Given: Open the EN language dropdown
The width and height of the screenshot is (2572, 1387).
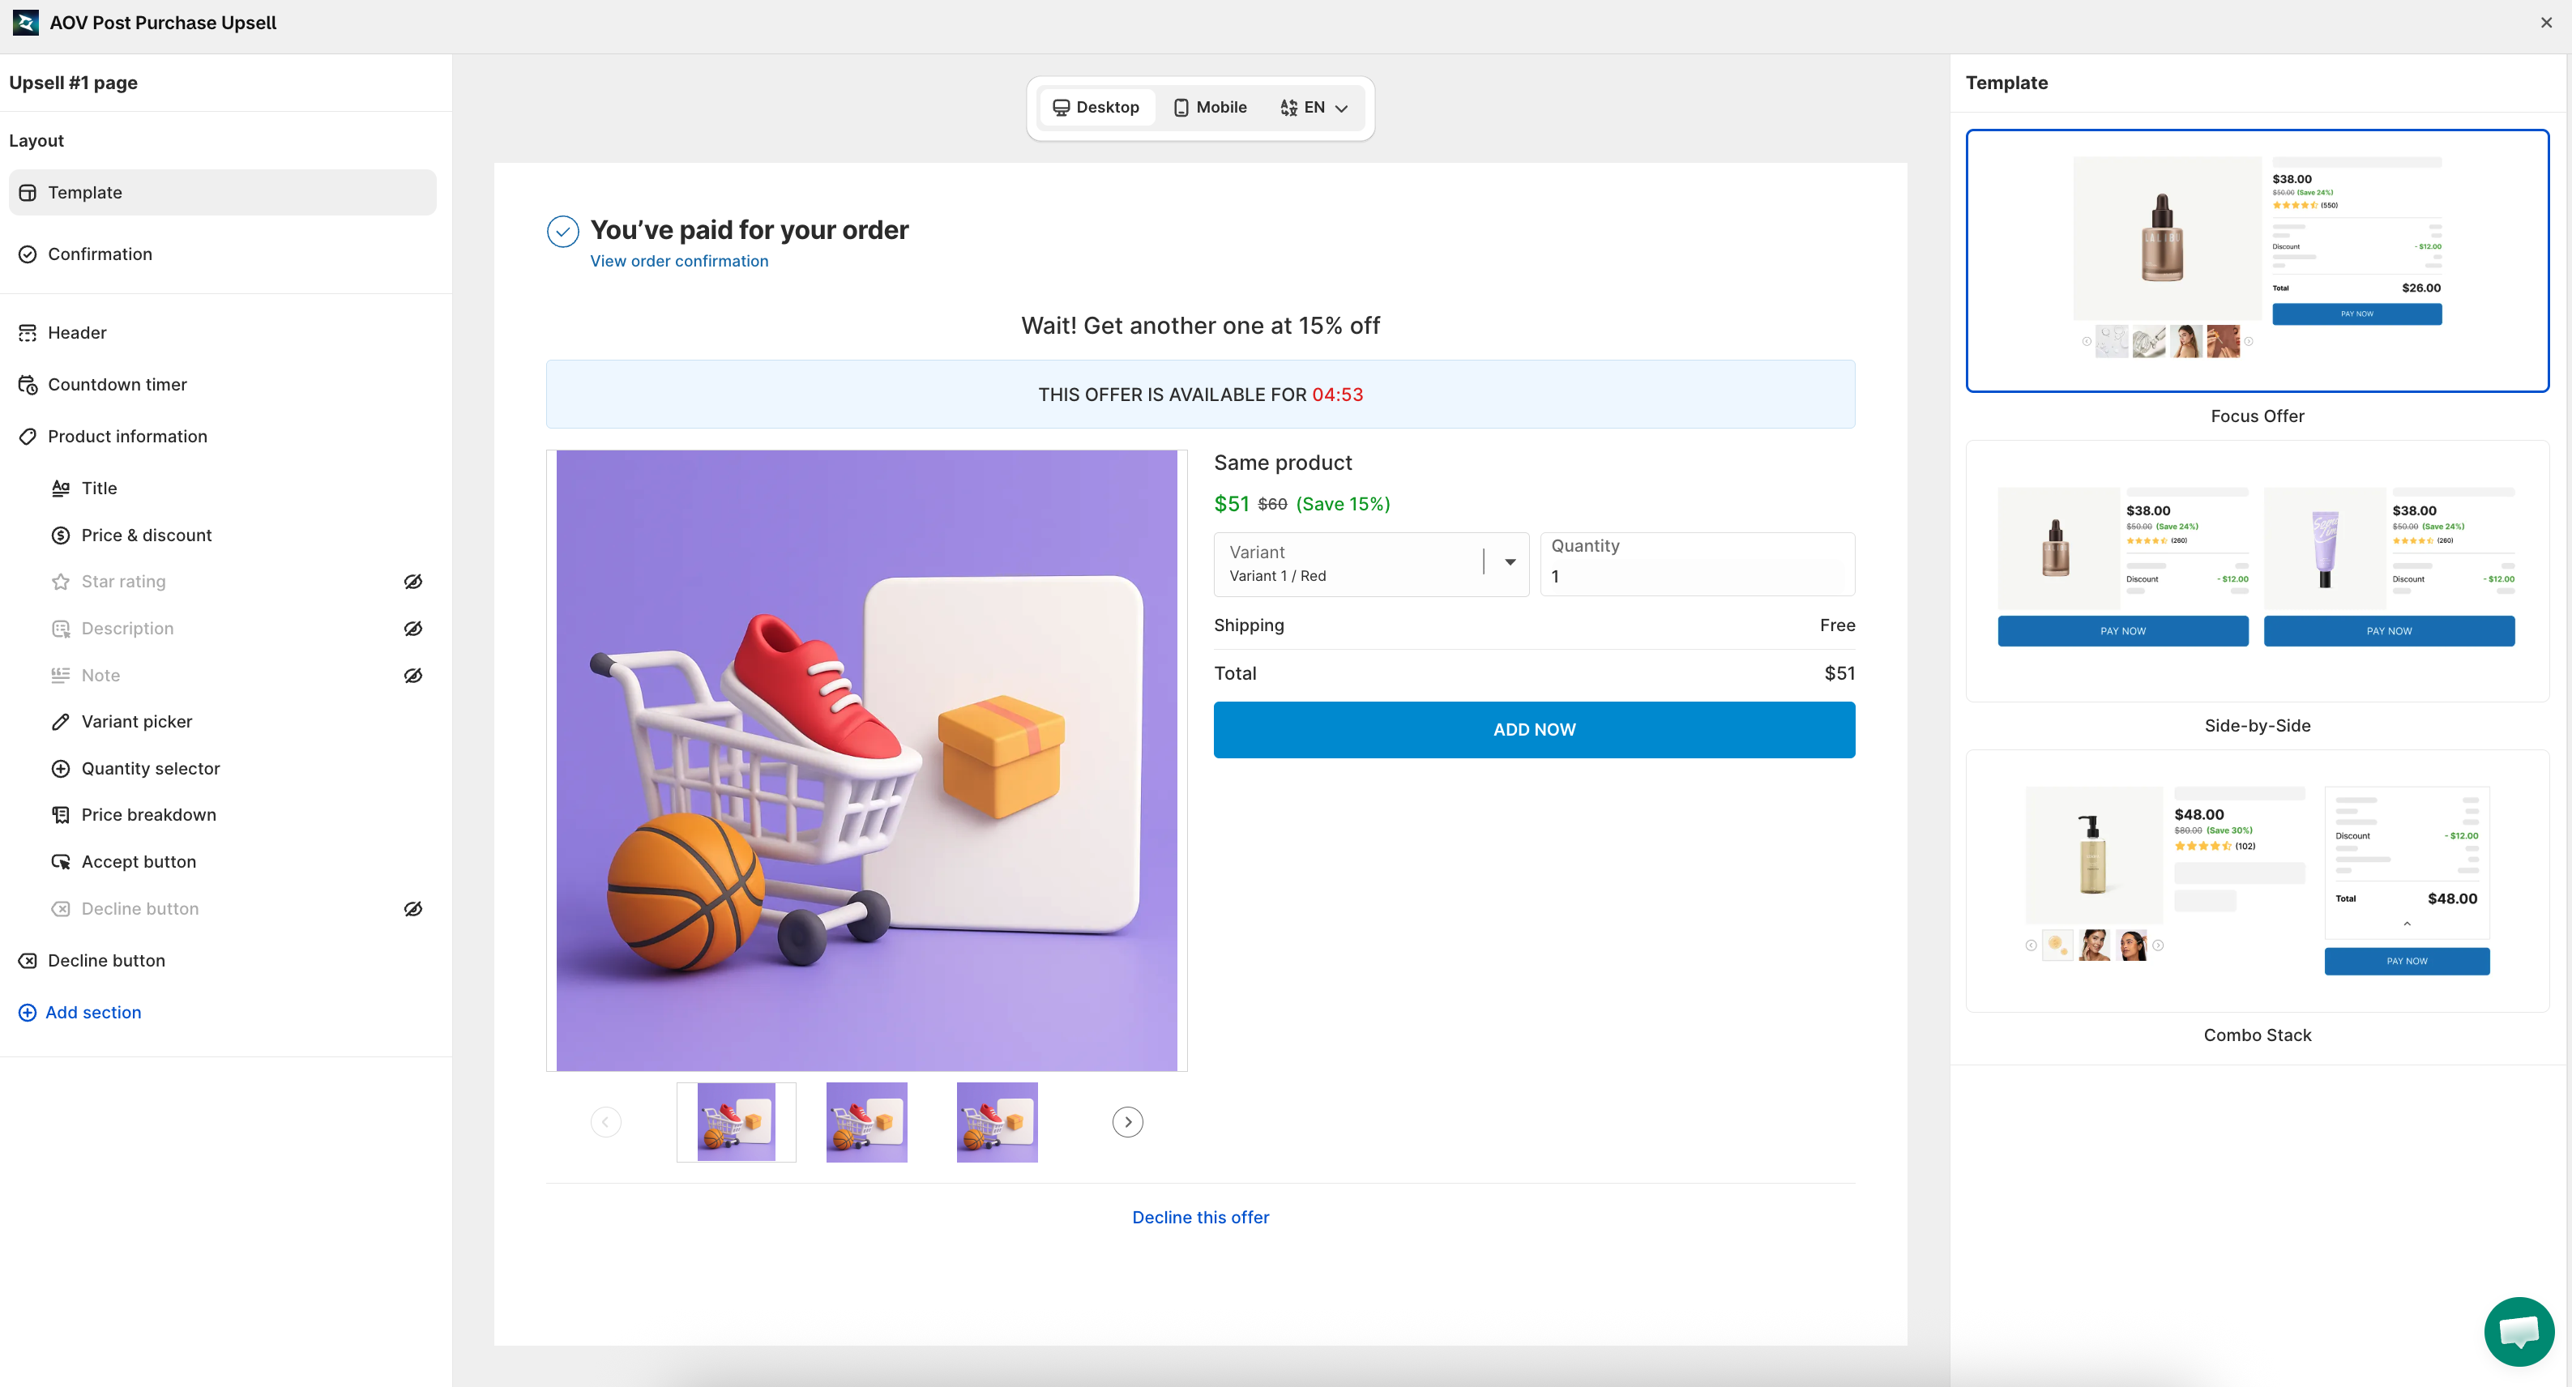Looking at the screenshot, I should point(1314,108).
